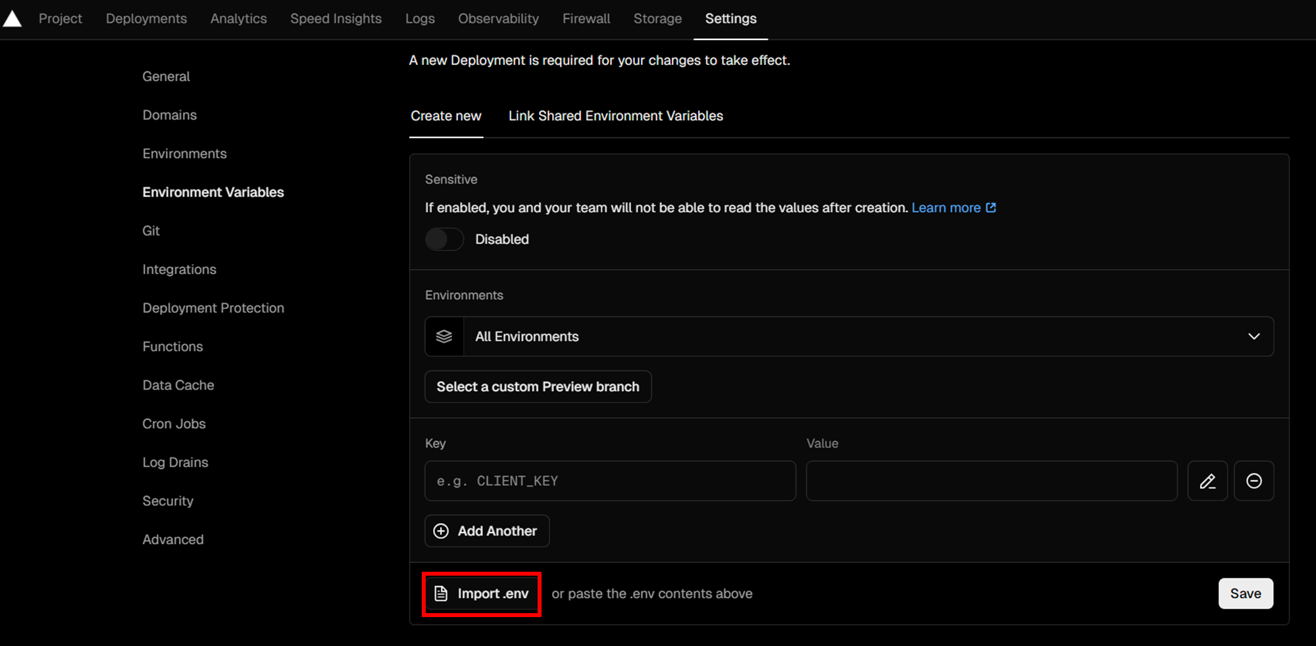Open Advanced settings in sidebar
1316x646 pixels.
tap(173, 540)
